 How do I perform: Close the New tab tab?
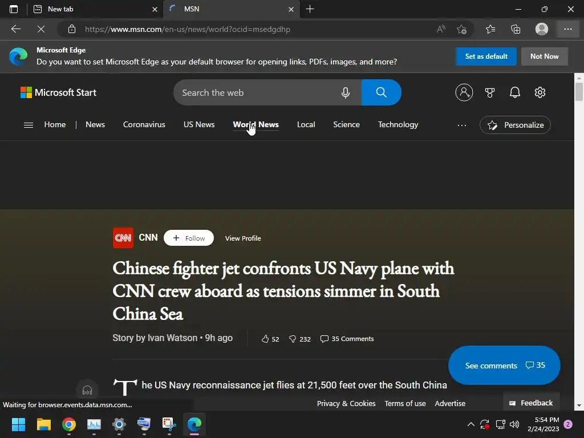click(x=155, y=9)
